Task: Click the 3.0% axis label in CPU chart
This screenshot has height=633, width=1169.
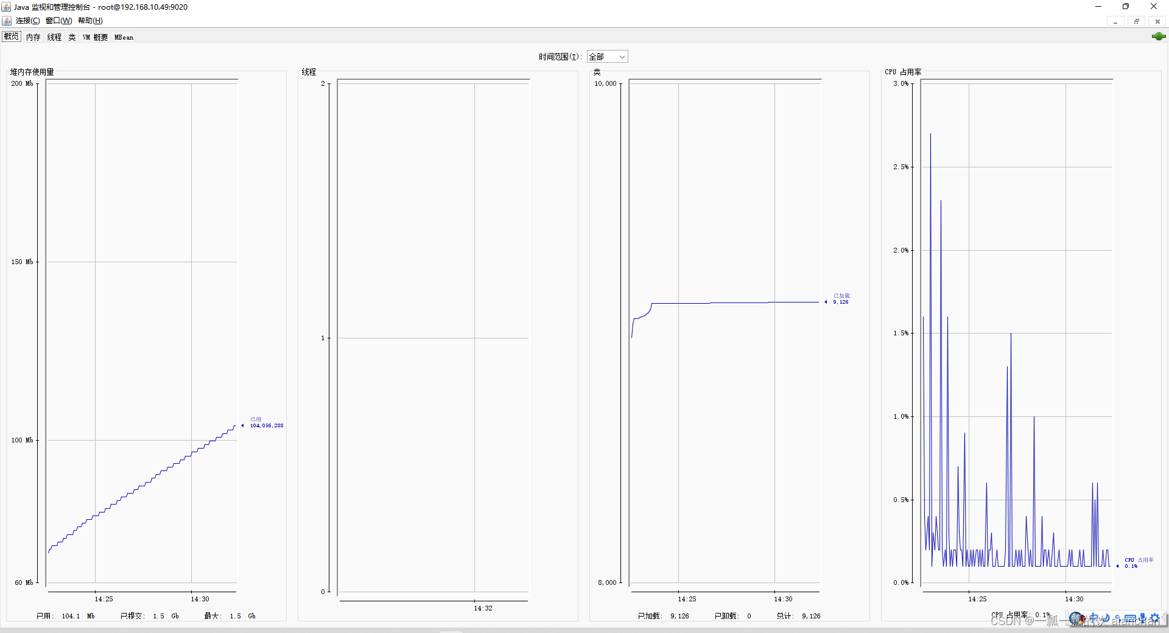Action: tap(900, 83)
